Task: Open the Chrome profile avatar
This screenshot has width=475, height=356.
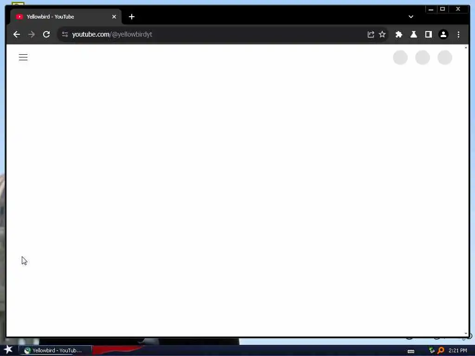Action: pyautogui.click(x=443, y=34)
